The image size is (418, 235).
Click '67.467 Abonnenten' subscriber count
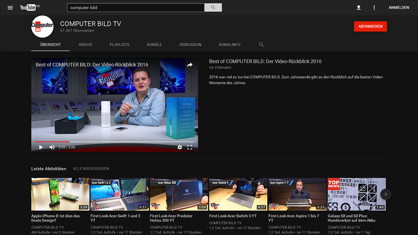pos(77,31)
